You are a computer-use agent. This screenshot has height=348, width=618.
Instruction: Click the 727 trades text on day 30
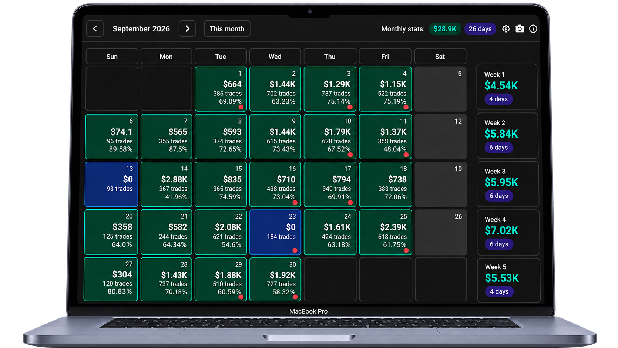pos(281,284)
